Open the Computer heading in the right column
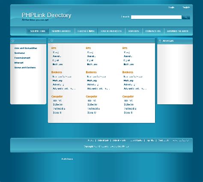 click(128, 97)
